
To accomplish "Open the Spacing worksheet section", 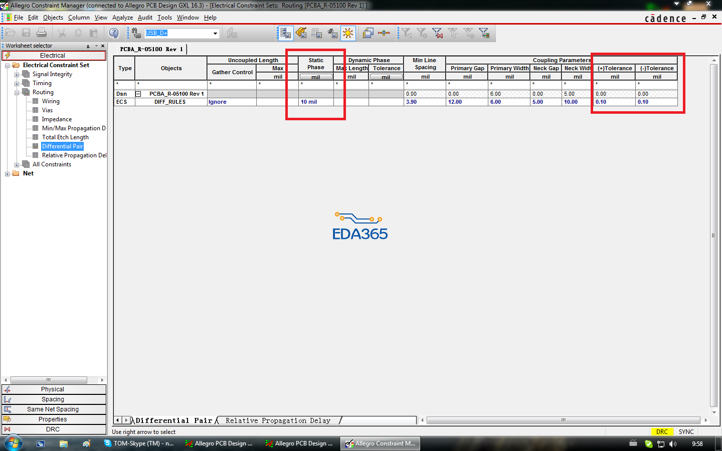I will (54, 399).
